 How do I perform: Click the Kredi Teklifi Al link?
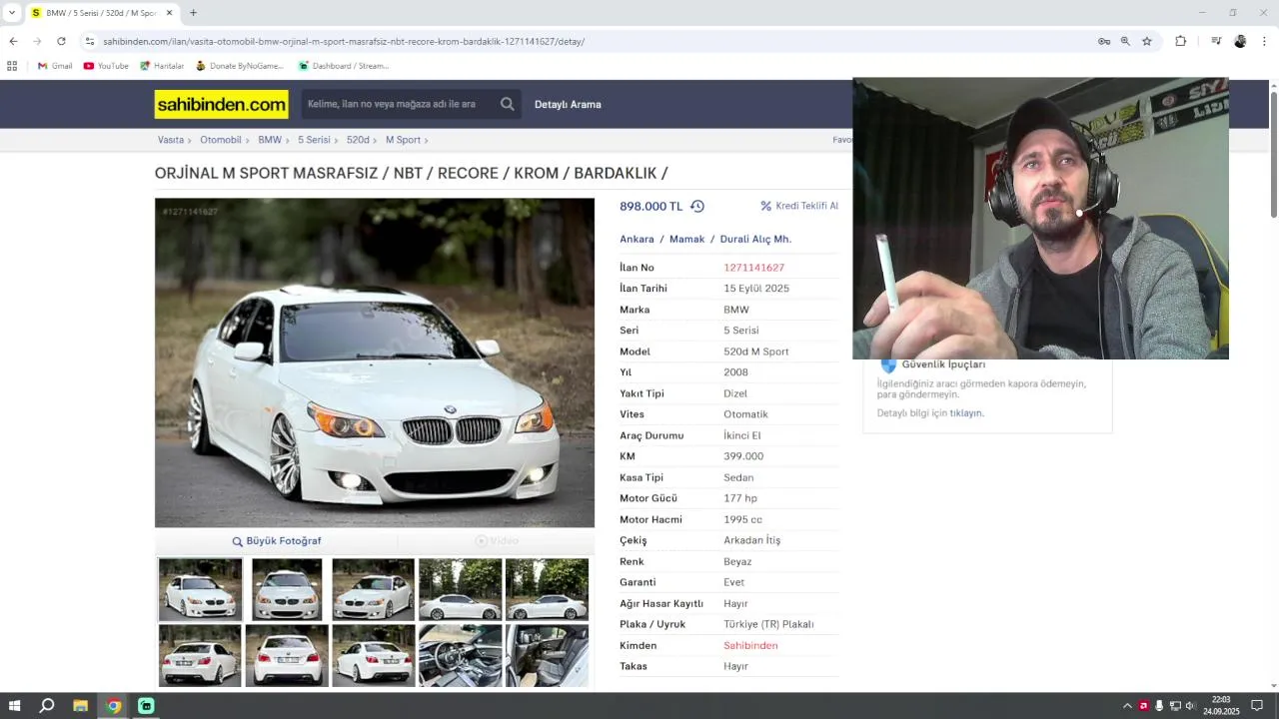click(x=799, y=206)
